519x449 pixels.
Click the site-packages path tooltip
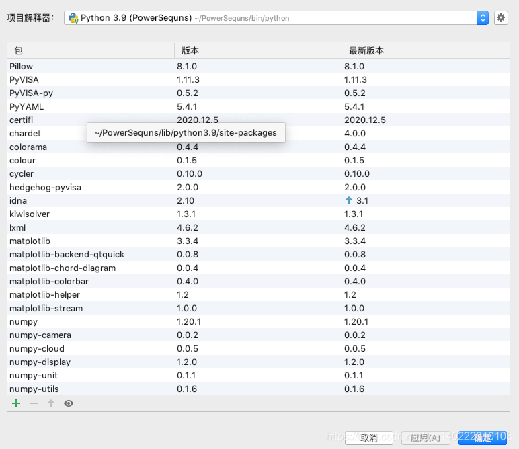(x=186, y=132)
